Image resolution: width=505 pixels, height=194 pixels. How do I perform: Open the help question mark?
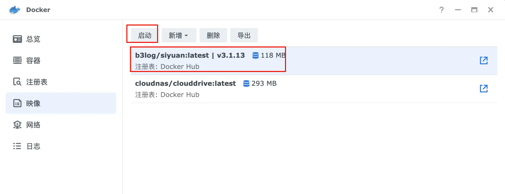tap(442, 10)
